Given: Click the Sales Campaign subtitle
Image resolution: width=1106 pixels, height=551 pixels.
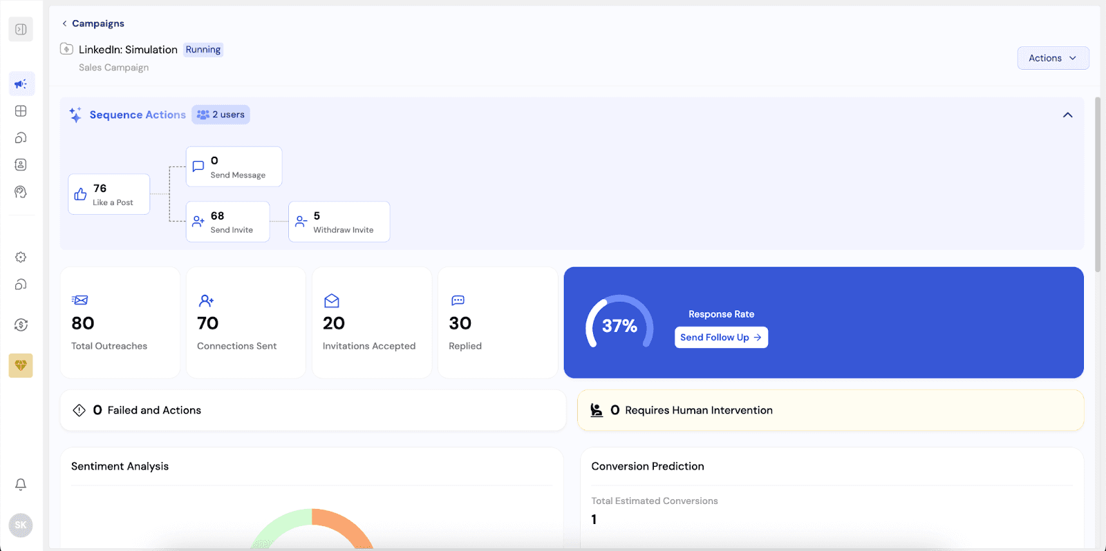Looking at the screenshot, I should pos(113,68).
